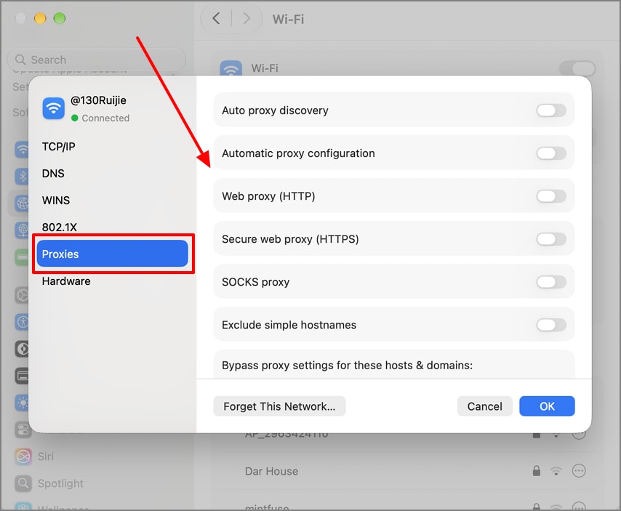The image size is (621, 511).
Task: Click Forget This Network button
Action: point(279,406)
